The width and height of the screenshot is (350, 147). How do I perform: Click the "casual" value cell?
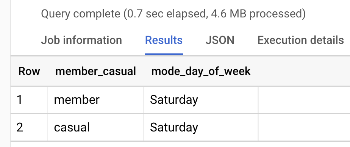pos(96,127)
